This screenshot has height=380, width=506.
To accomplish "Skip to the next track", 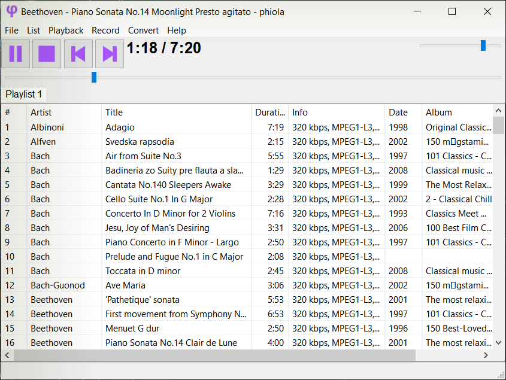I will [x=109, y=54].
